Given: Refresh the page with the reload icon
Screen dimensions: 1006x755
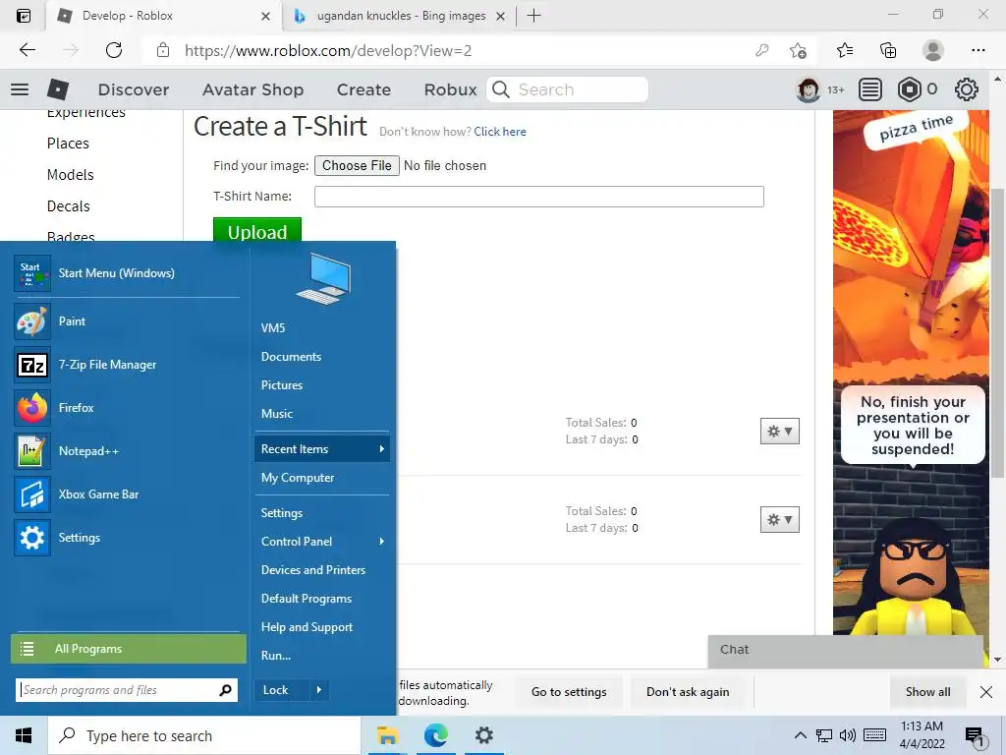Looking at the screenshot, I should click(x=114, y=50).
